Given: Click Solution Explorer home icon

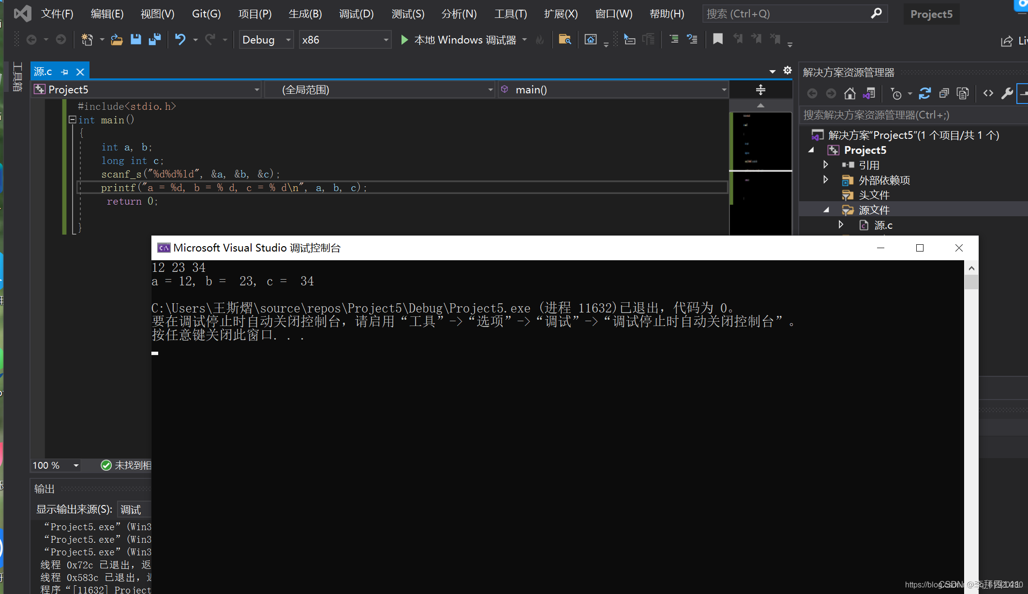Looking at the screenshot, I should 849,93.
